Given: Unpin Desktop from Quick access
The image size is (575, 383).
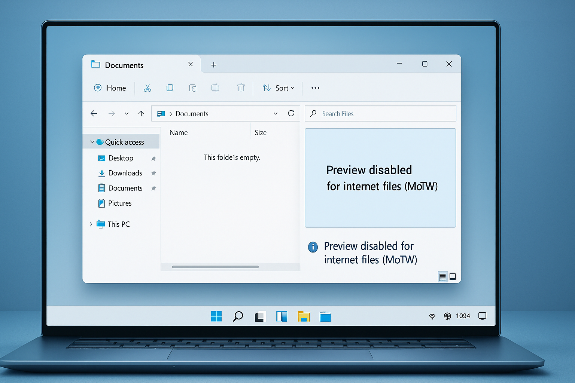Looking at the screenshot, I should coord(153,159).
